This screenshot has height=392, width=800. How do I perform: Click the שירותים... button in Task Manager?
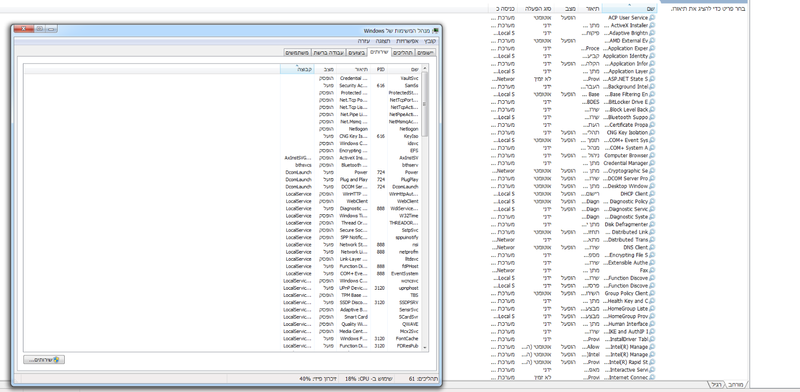(44, 359)
